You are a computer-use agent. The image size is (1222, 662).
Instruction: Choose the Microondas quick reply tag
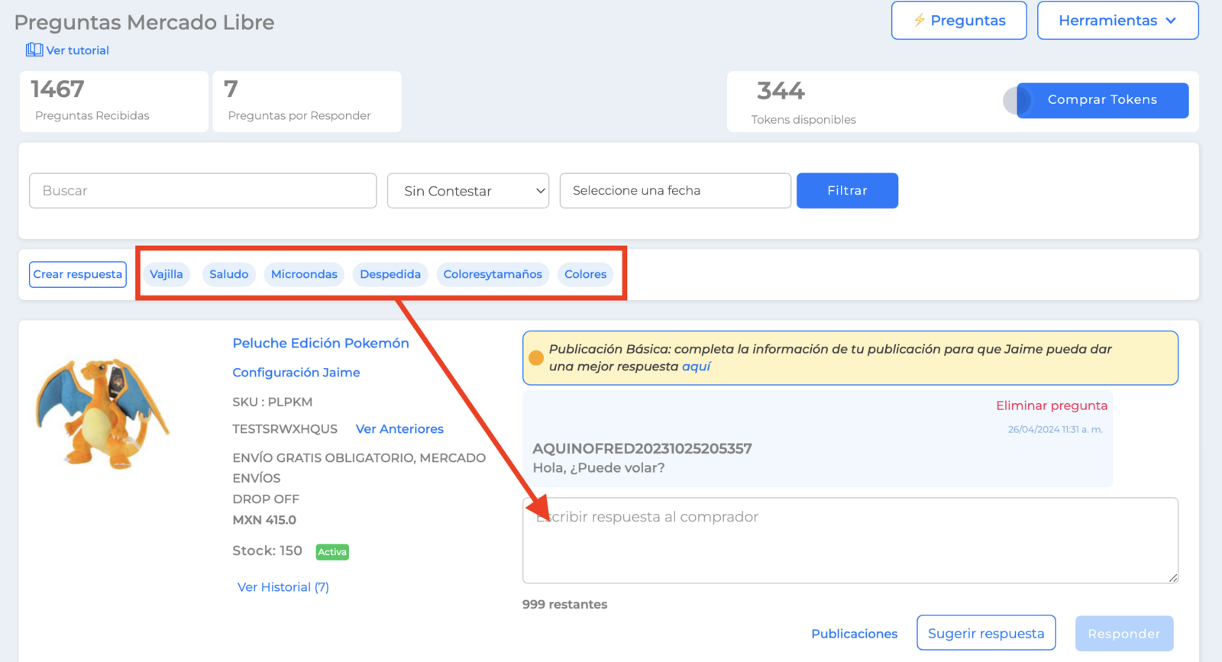click(x=304, y=274)
